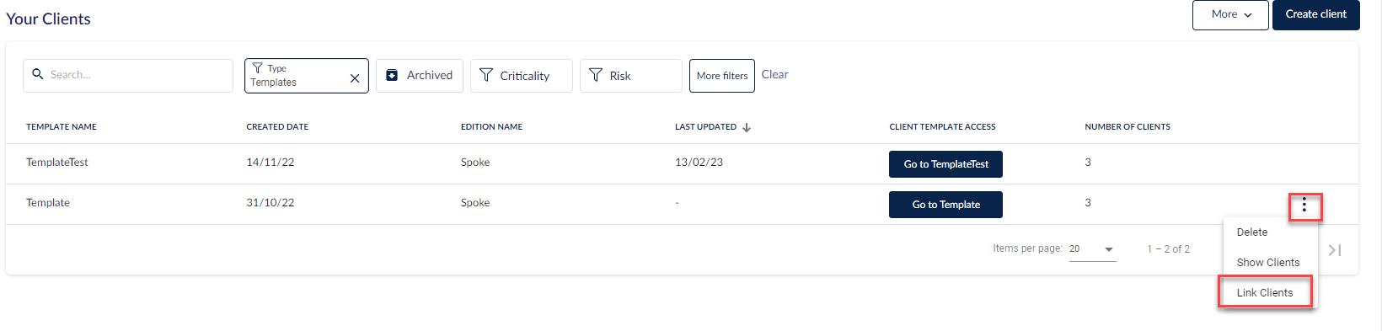The width and height of the screenshot is (1382, 331).
Task: Click the Risk funnel icon
Action: [596, 75]
